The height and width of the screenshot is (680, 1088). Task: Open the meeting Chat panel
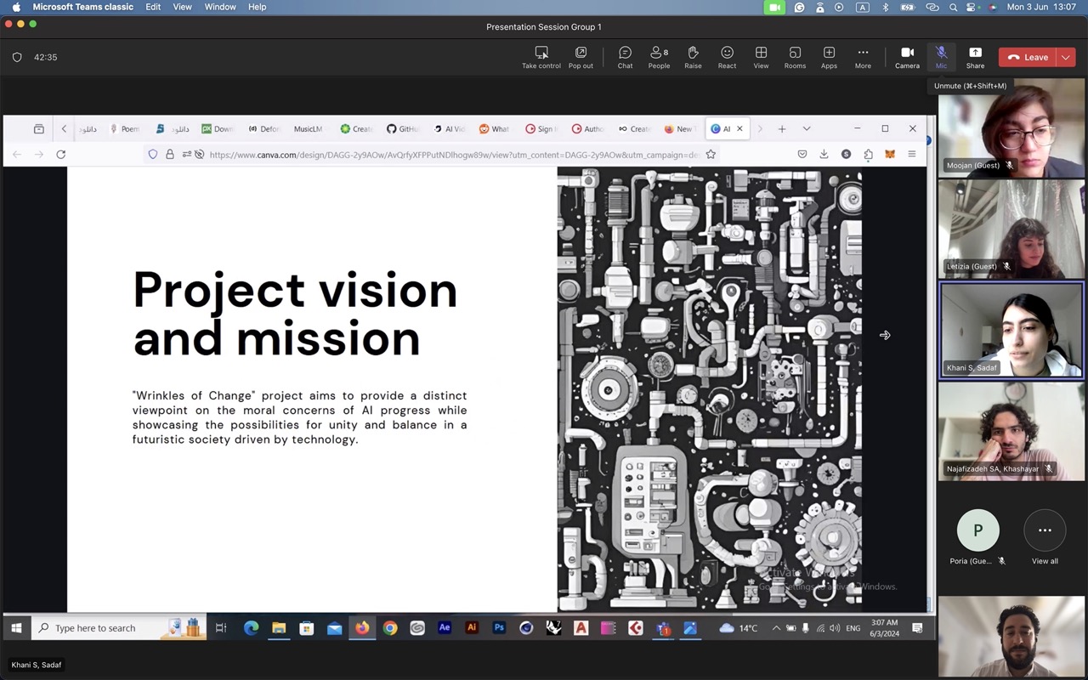click(625, 57)
